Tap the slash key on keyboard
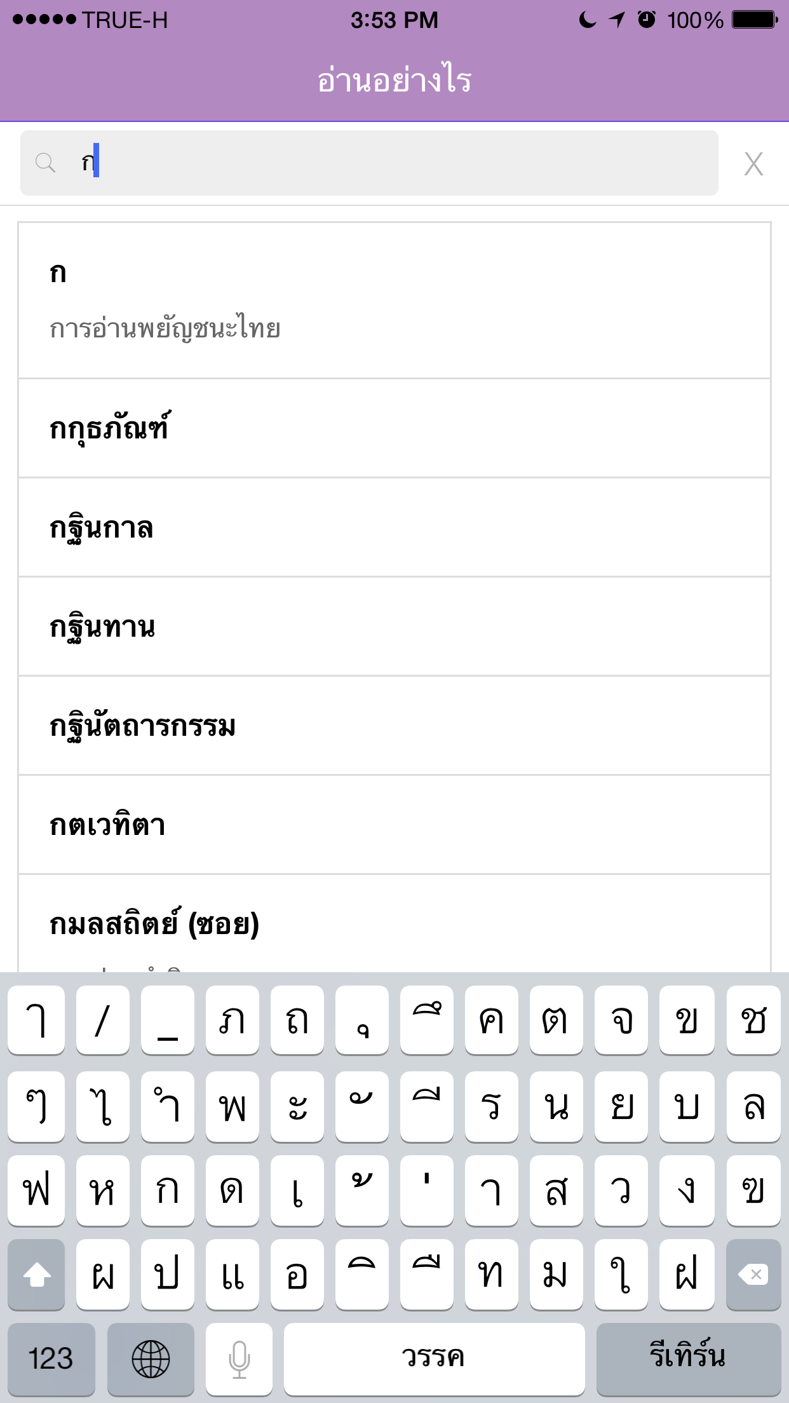This screenshot has width=789, height=1403. pyautogui.click(x=103, y=1020)
